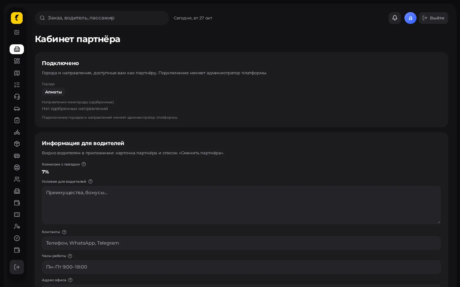Click the 7% commission value
This screenshot has height=287, width=460.
click(x=45, y=172)
